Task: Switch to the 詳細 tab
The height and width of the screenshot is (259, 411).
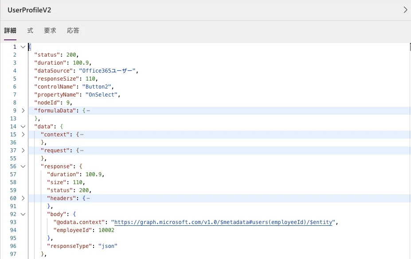Action: coord(10,31)
